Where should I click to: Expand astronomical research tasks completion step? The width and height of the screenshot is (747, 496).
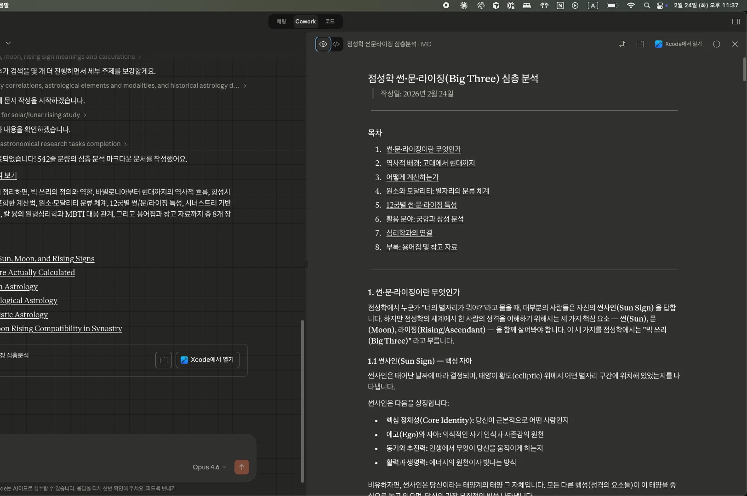tap(63, 144)
